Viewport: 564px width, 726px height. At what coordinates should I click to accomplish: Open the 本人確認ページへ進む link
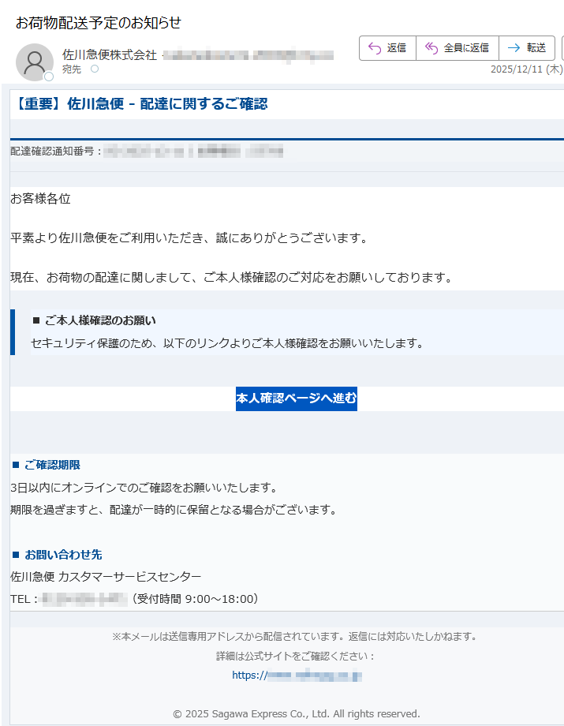tap(296, 399)
